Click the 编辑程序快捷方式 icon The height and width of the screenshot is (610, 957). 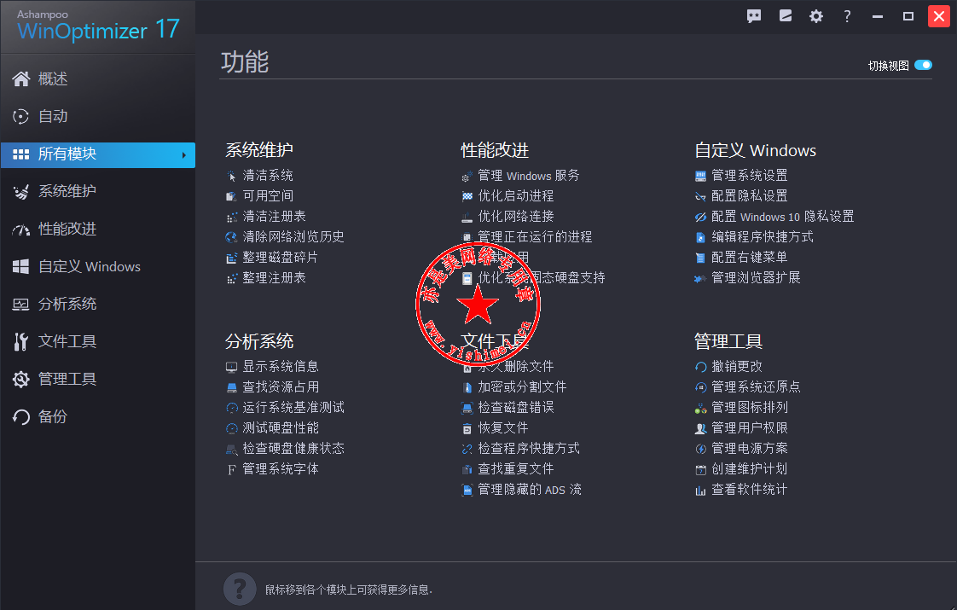700,237
